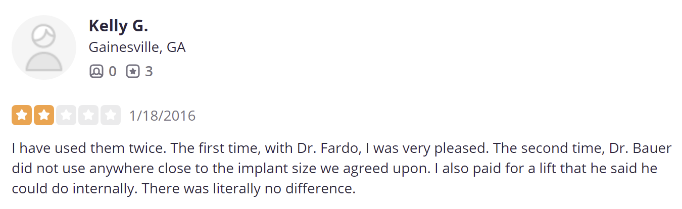Click the Kelly G. reviewer name
The width and height of the screenshot is (682, 209).
tap(118, 25)
